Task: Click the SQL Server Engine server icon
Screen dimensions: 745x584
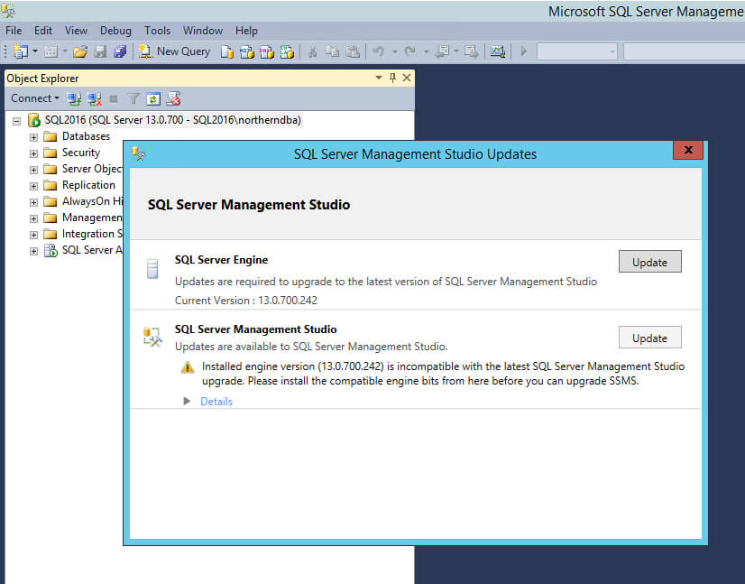Action: (x=152, y=269)
